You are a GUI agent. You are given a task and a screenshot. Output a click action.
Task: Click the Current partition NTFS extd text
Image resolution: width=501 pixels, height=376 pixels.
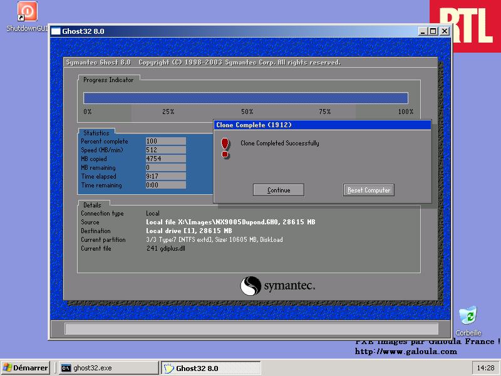[214, 239]
